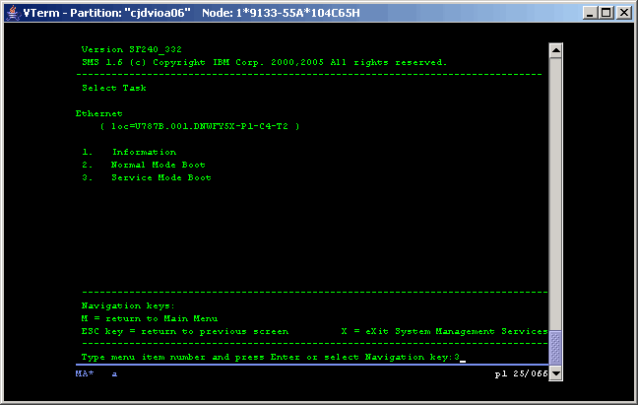Click the "pl 25/066" cursor position indicator
Screen dimensions: 638x405
(x=519, y=373)
